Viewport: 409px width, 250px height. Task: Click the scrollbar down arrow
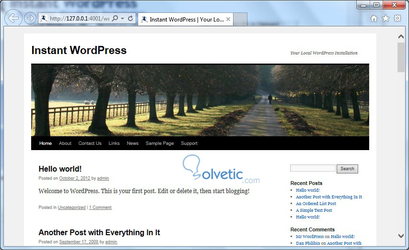point(401,236)
